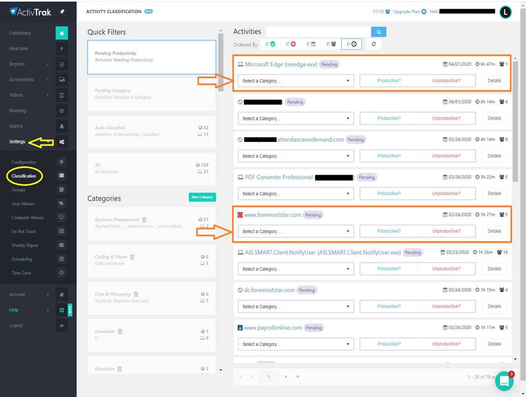The width and height of the screenshot is (526, 397).
Task: Click the pin sidebar icon
Action: [x=62, y=12]
